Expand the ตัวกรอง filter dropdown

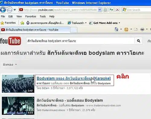point(10,64)
